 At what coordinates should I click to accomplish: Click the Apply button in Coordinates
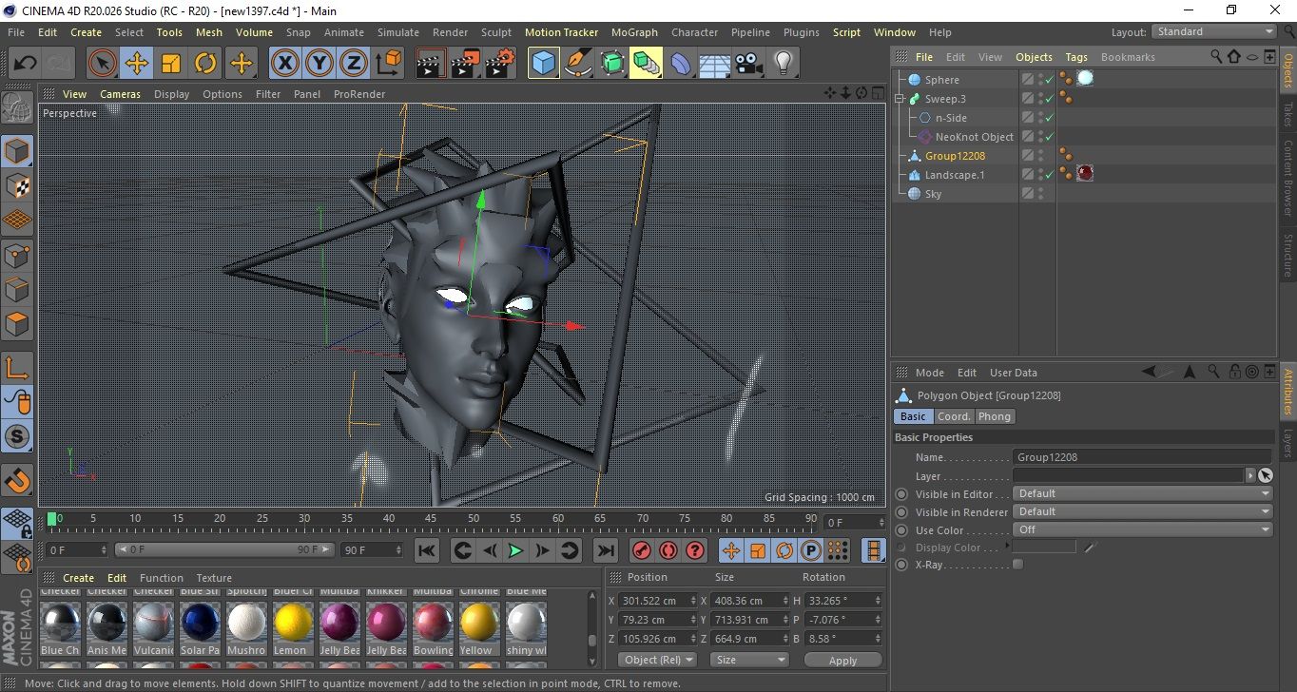[x=842, y=660]
